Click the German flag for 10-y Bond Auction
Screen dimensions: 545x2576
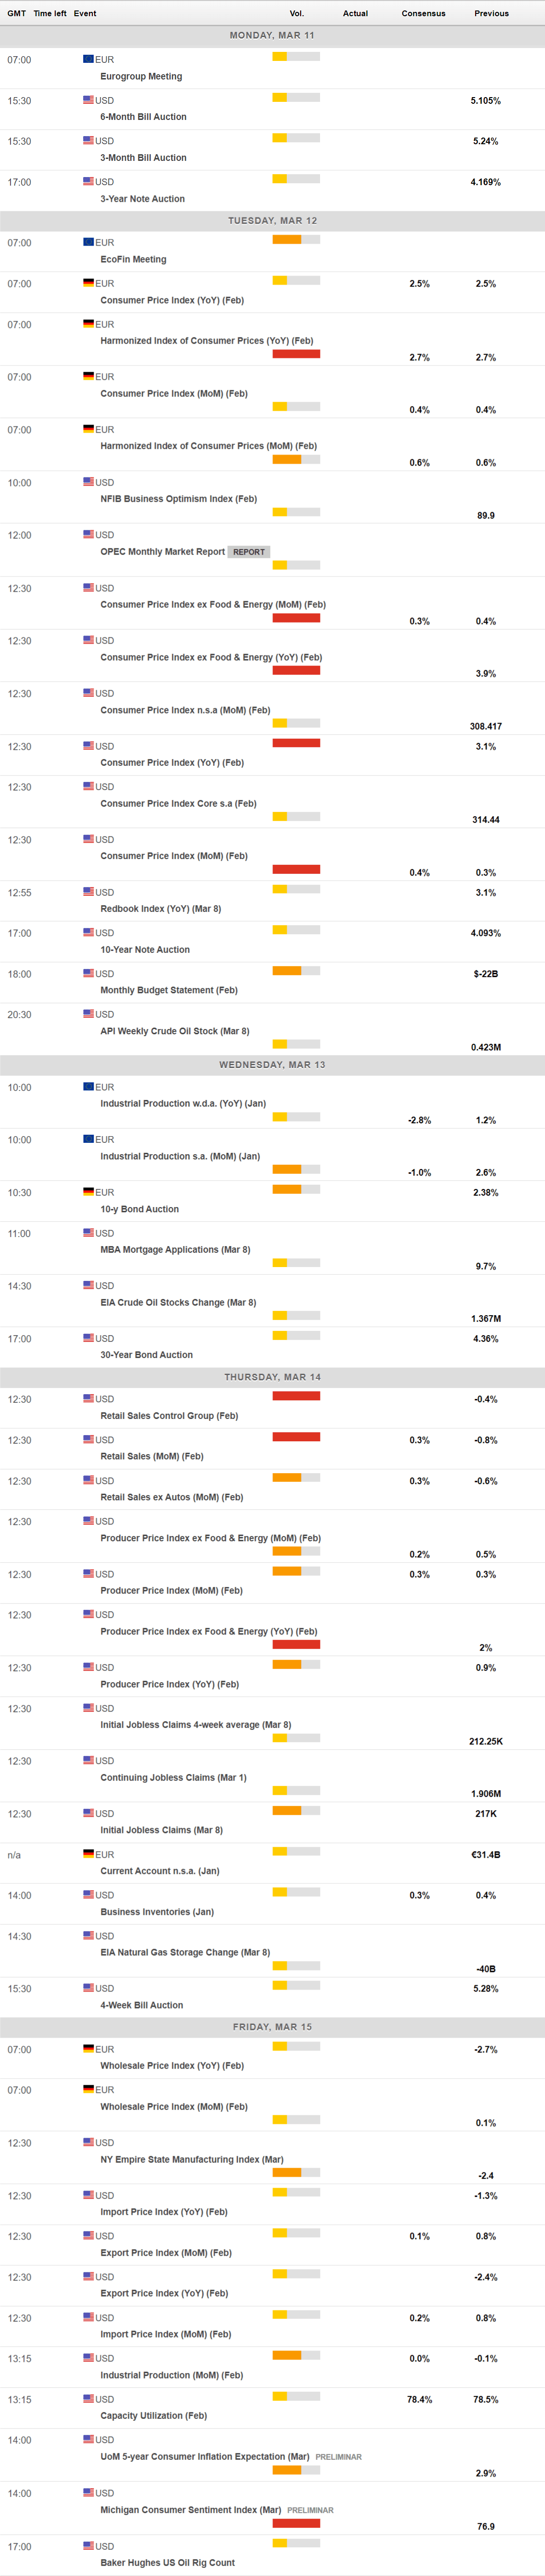coord(88,1192)
